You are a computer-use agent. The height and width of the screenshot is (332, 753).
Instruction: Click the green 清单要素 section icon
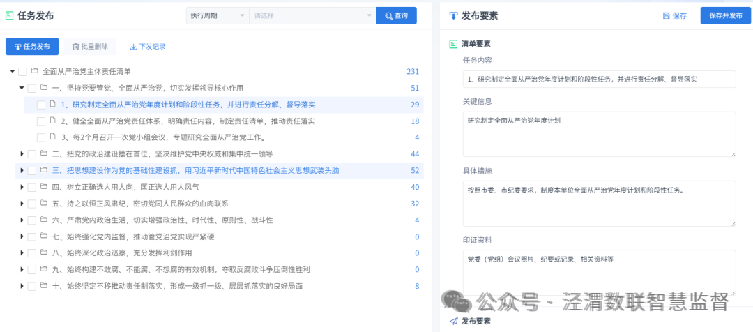pos(453,44)
